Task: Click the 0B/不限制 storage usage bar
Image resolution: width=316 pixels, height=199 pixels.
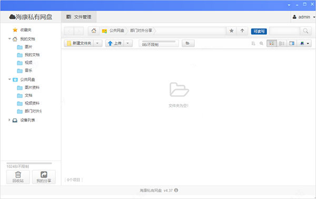Action: pos(159,43)
